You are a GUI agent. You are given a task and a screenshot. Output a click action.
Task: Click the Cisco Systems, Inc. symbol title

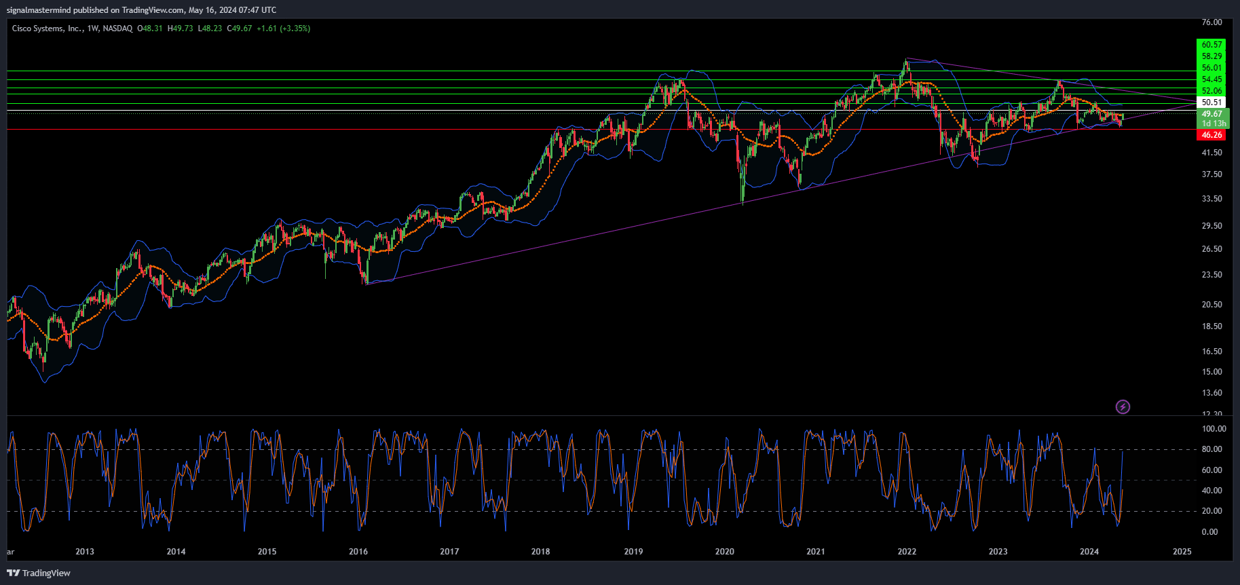[47, 29]
